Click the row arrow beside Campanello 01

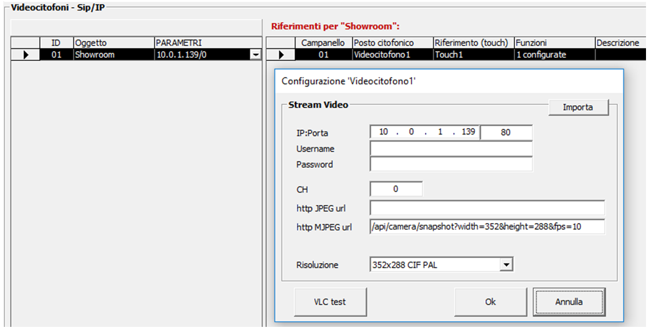point(281,54)
